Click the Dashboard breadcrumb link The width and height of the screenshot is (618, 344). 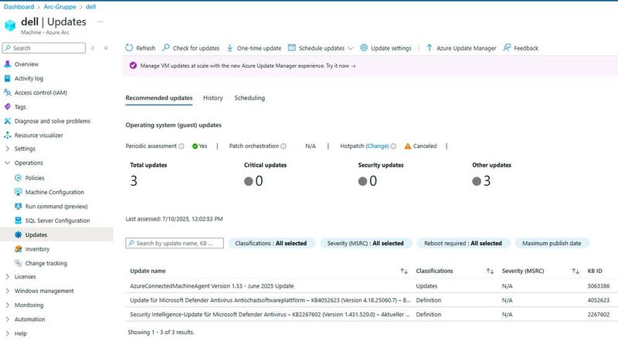19,7
